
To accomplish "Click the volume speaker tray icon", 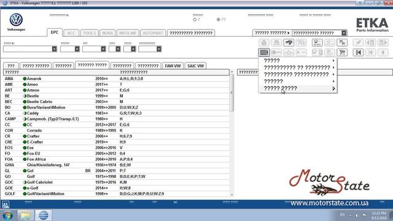I will (357, 215).
